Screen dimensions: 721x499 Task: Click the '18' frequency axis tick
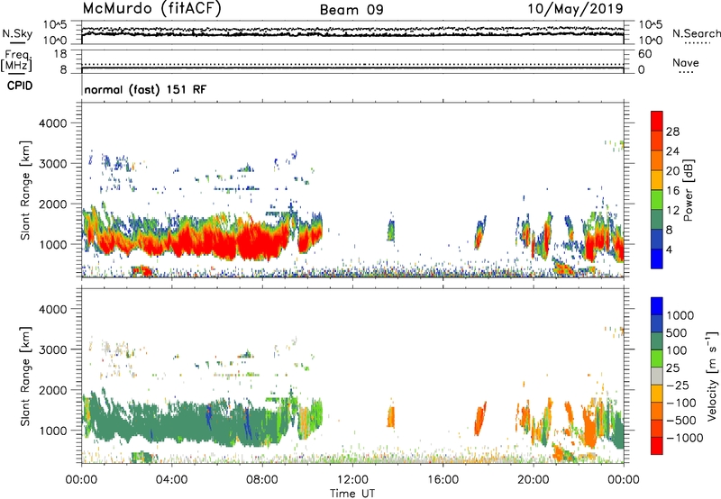60,54
